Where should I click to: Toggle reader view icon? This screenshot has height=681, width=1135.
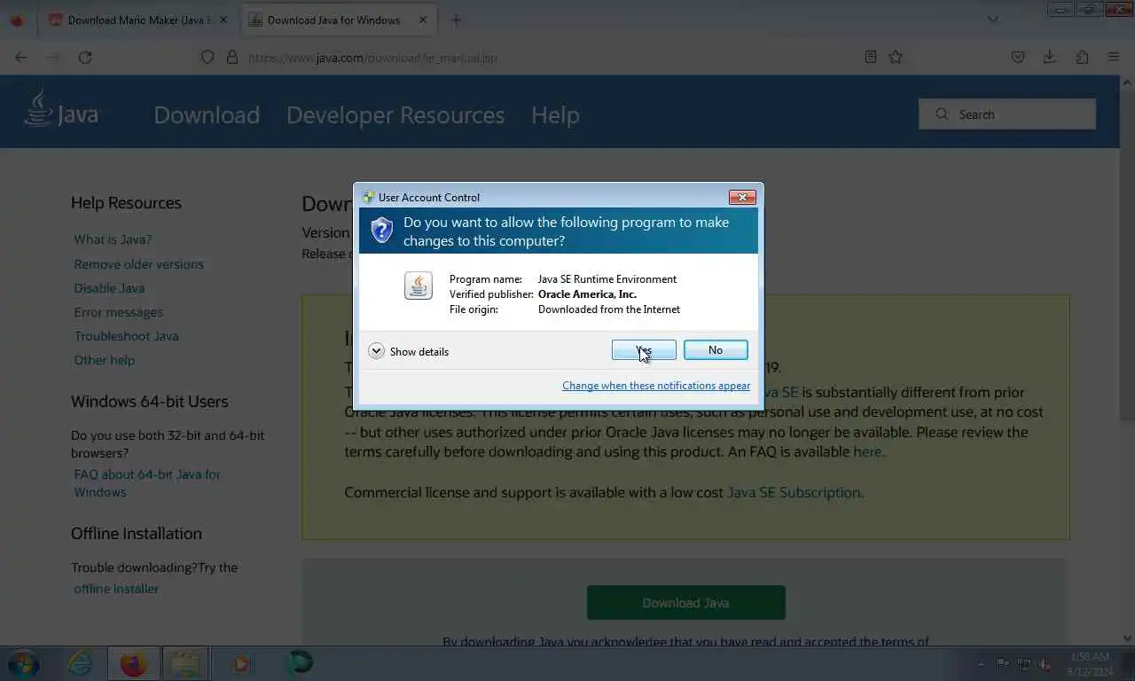871,57
